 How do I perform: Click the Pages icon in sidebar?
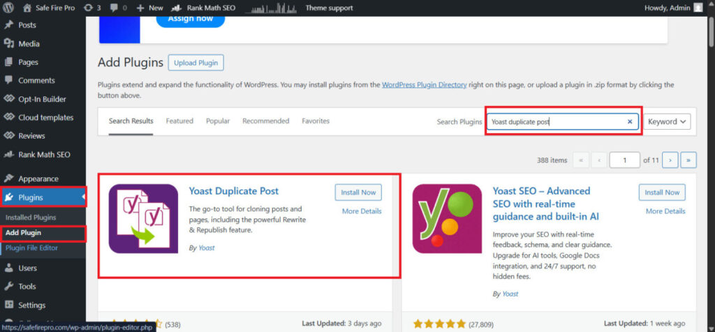[8, 62]
